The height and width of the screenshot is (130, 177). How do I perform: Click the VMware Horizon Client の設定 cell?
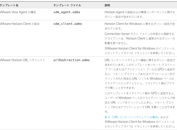[x=20, y=24]
